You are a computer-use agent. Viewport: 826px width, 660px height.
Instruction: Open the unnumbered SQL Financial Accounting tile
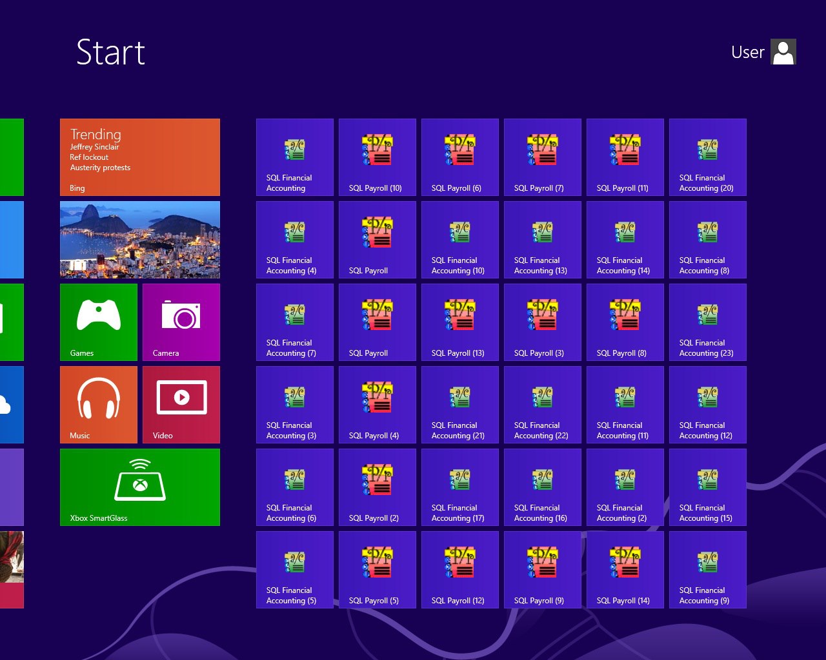(295, 157)
